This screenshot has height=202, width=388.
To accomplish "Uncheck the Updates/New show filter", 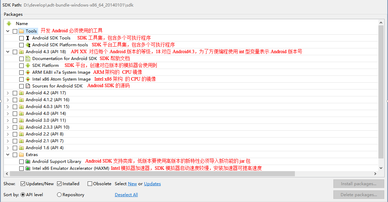I will 23,184.
